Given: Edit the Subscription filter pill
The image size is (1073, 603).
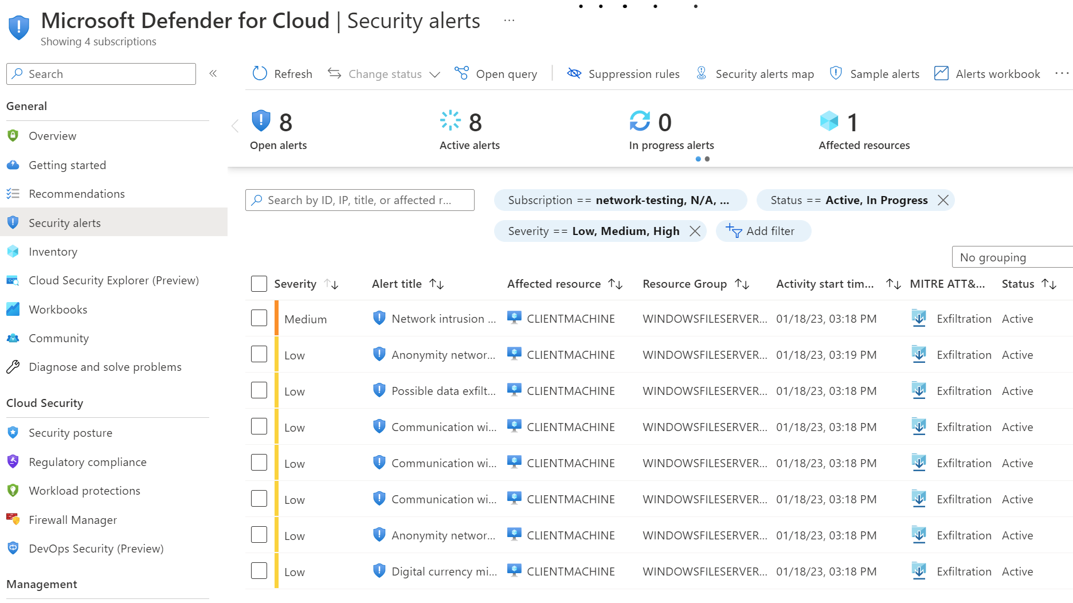Looking at the screenshot, I should click(x=620, y=200).
